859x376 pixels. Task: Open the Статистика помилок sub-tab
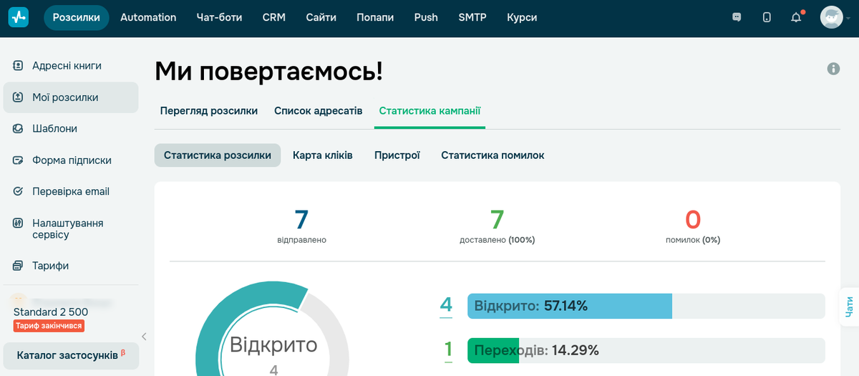492,155
